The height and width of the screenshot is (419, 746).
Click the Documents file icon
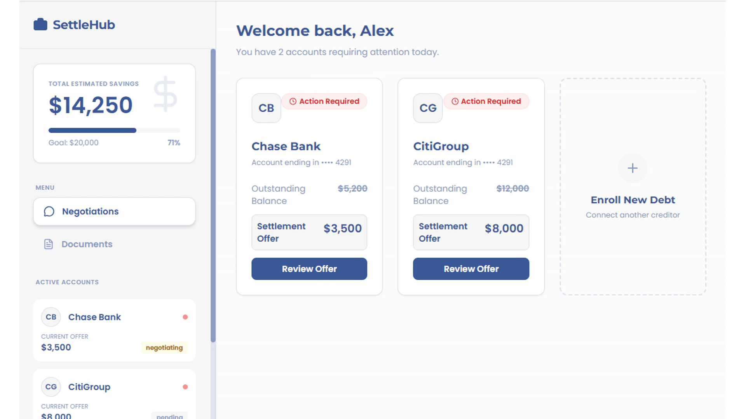tap(49, 244)
